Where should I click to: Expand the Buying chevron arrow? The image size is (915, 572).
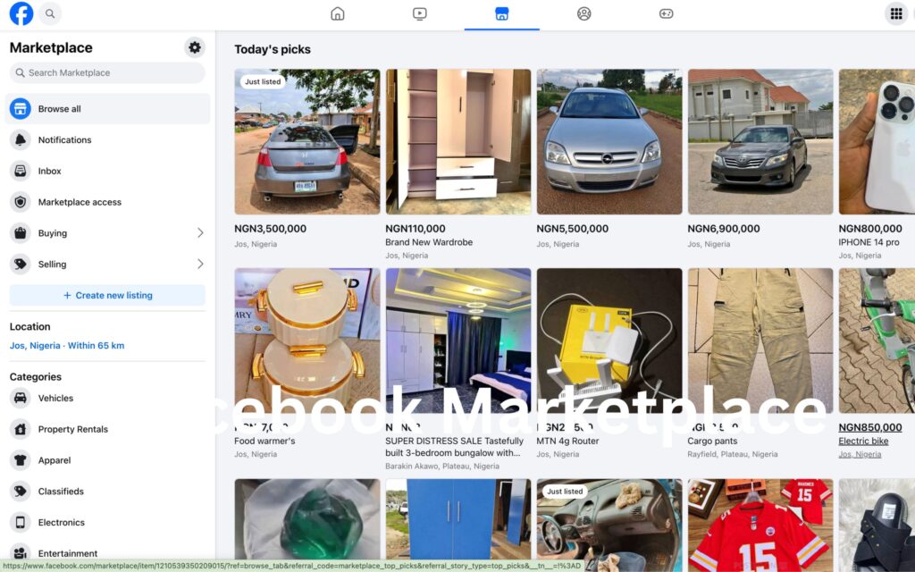click(200, 233)
